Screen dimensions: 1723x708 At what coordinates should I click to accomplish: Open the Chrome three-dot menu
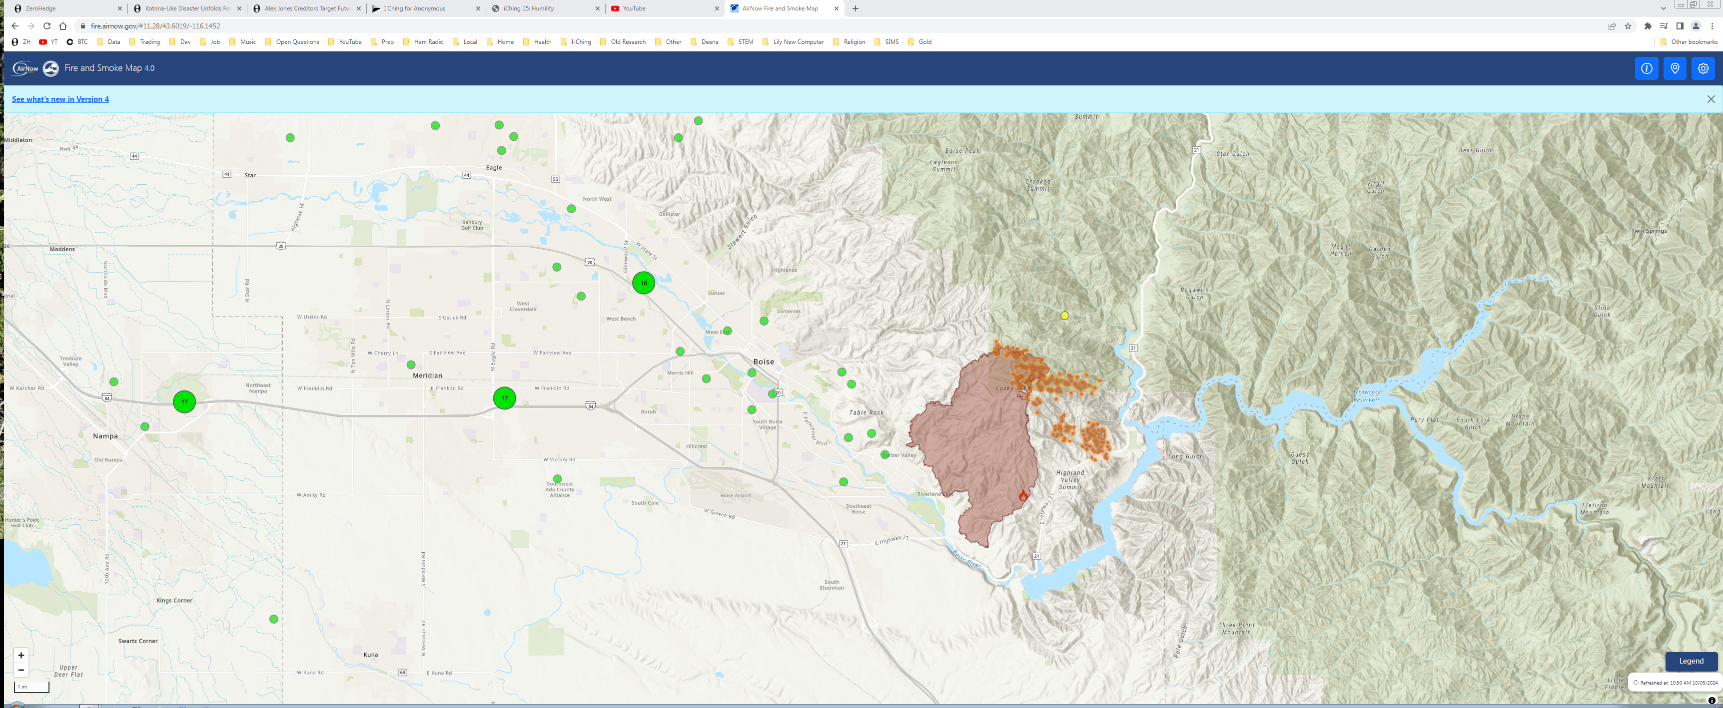click(x=1712, y=26)
